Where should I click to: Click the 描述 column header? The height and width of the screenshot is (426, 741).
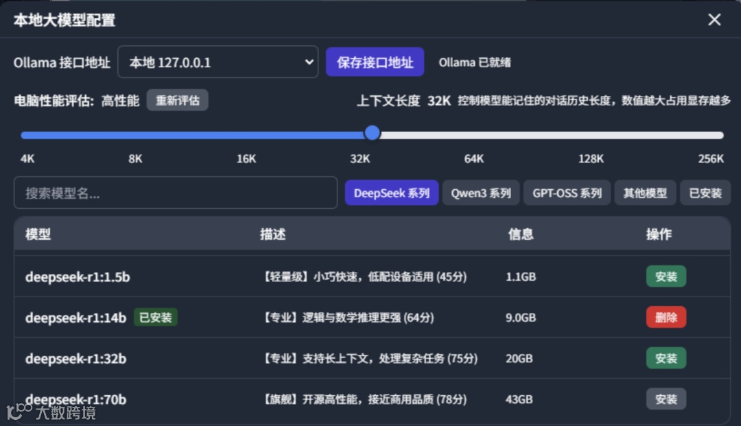coord(272,234)
